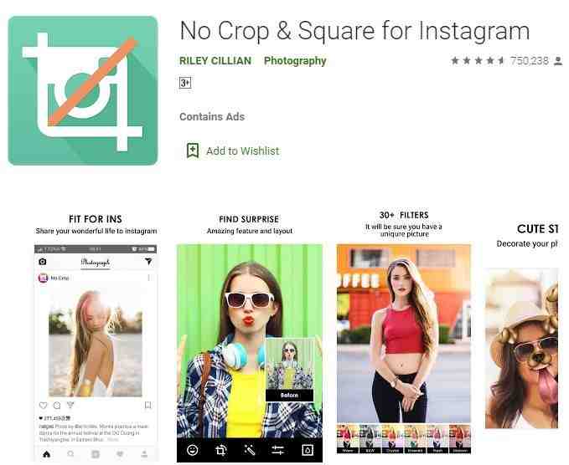Image resolution: width=569 pixels, height=465 pixels.
Task: Click the square frame icon in editor toolbar
Action: 308,450
